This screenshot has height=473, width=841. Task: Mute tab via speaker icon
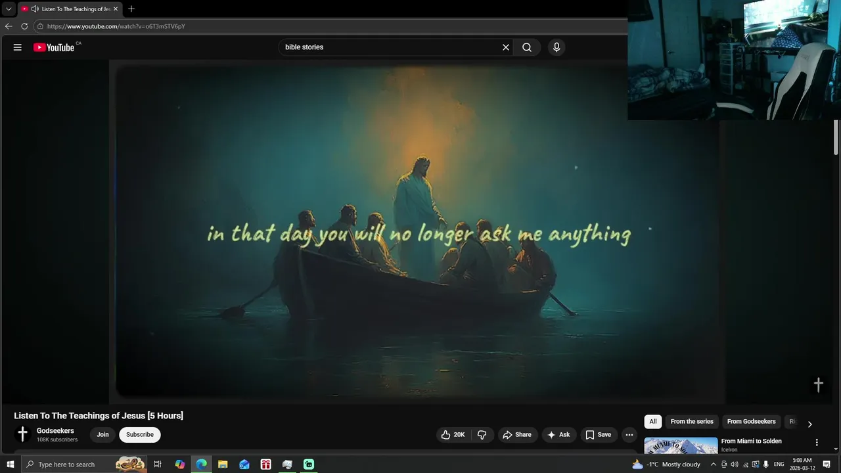click(34, 9)
